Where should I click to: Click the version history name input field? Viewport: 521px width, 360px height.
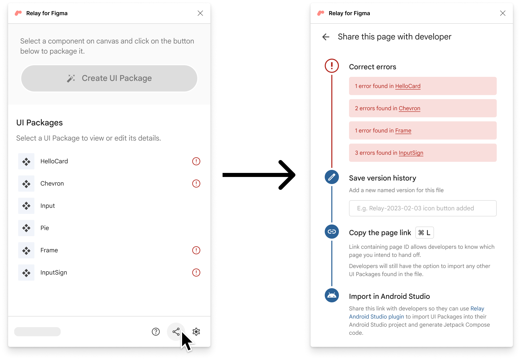pos(423,208)
